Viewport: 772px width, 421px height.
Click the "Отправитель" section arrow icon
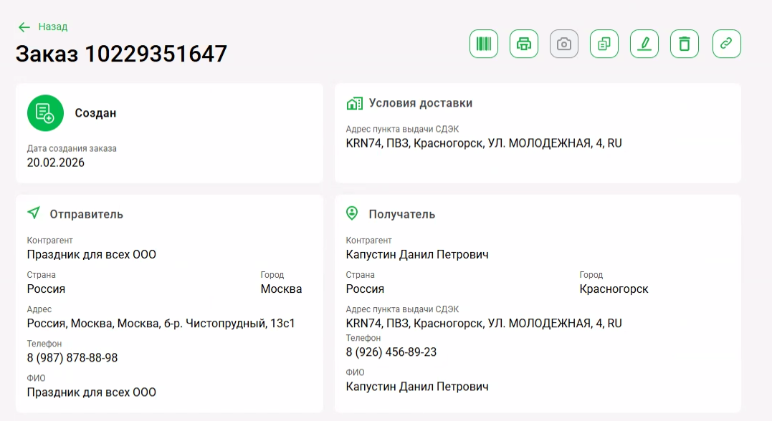coord(34,213)
